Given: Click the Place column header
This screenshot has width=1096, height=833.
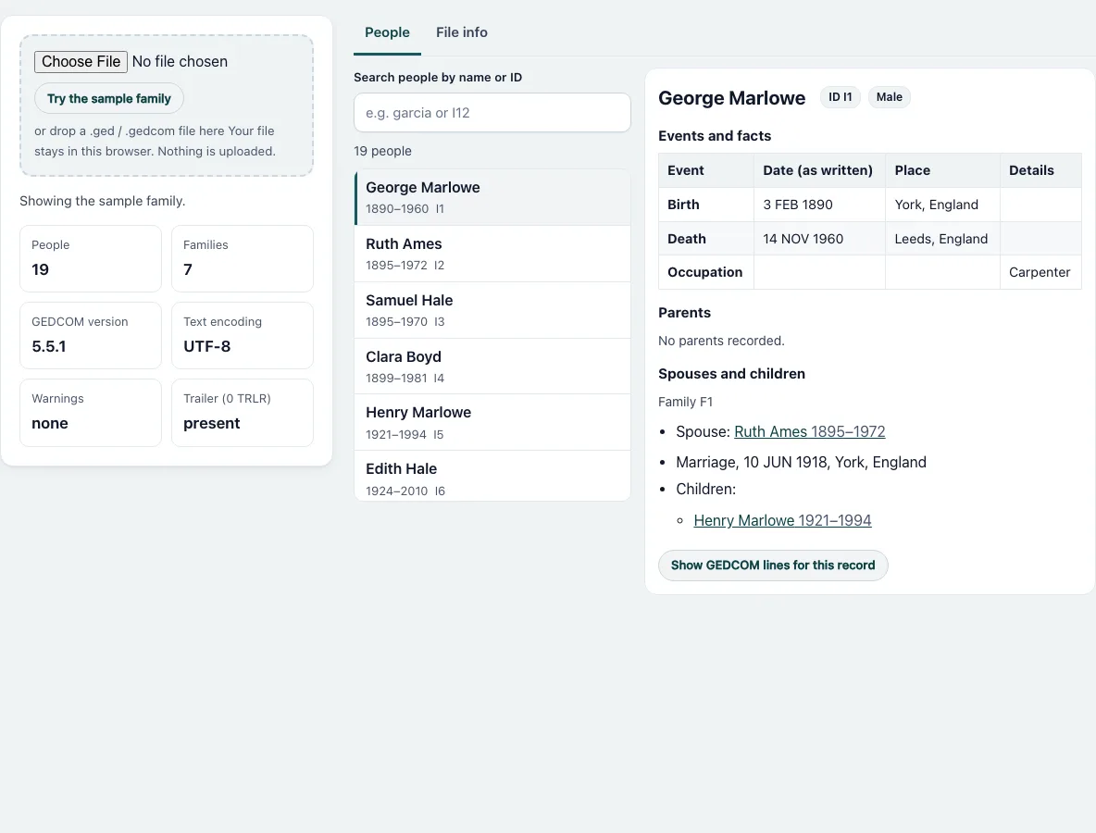Looking at the screenshot, I should pyautogui.click(x=942, y=170).
